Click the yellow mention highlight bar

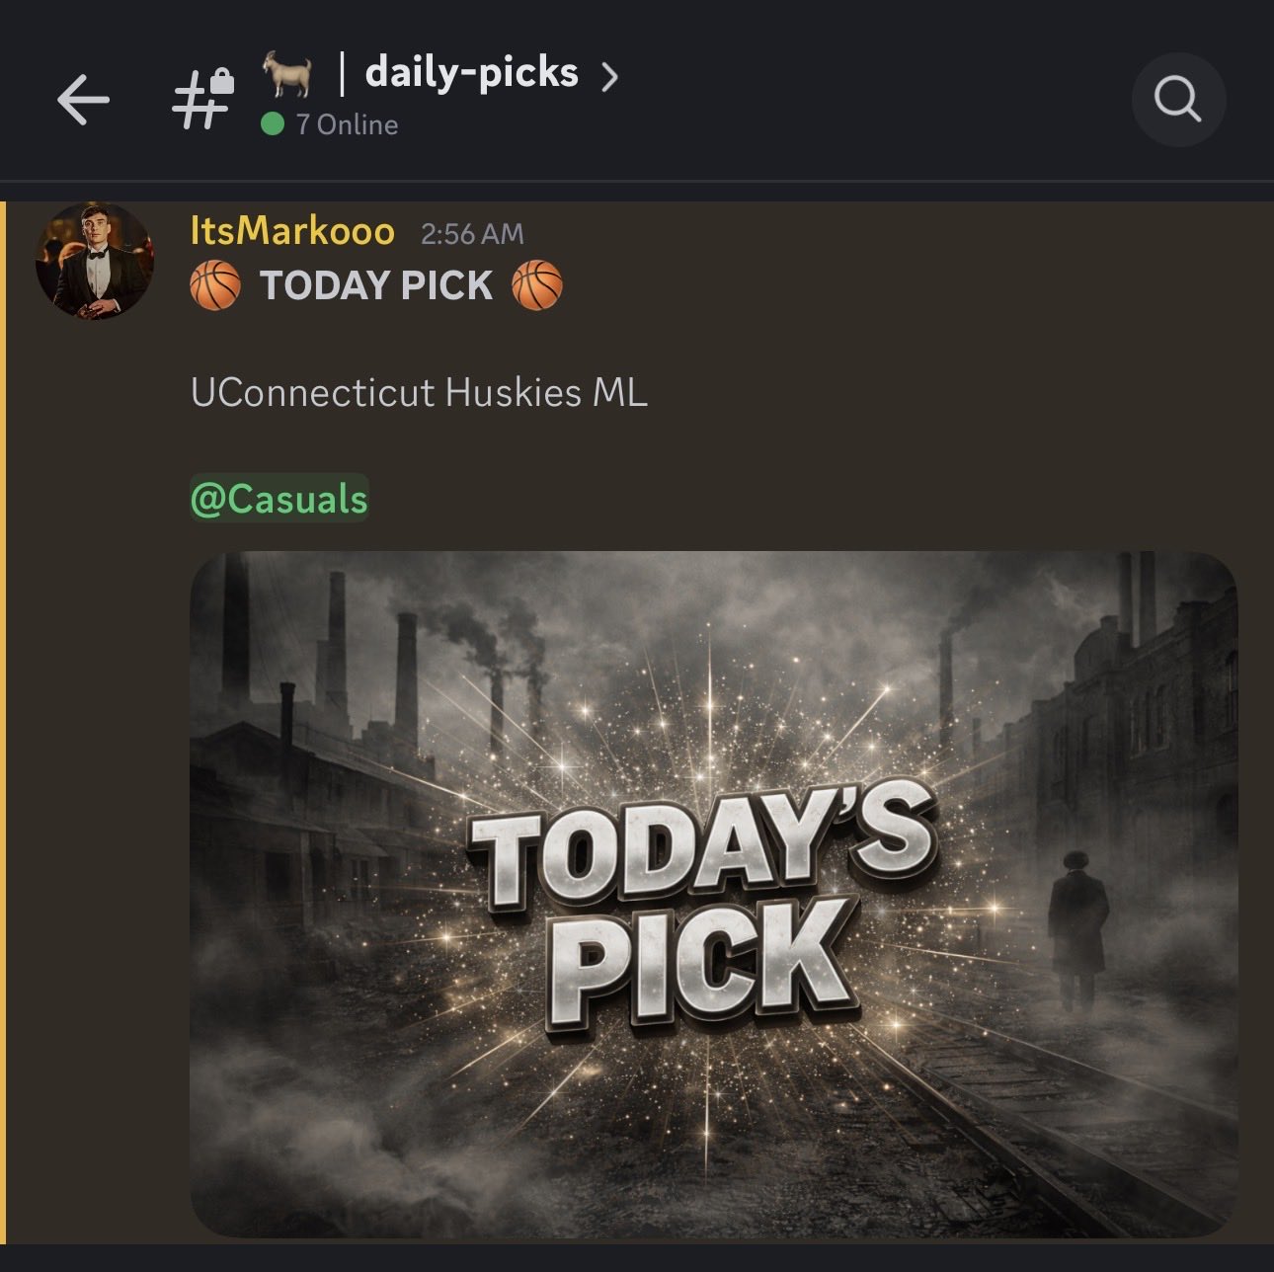[3, 723]
